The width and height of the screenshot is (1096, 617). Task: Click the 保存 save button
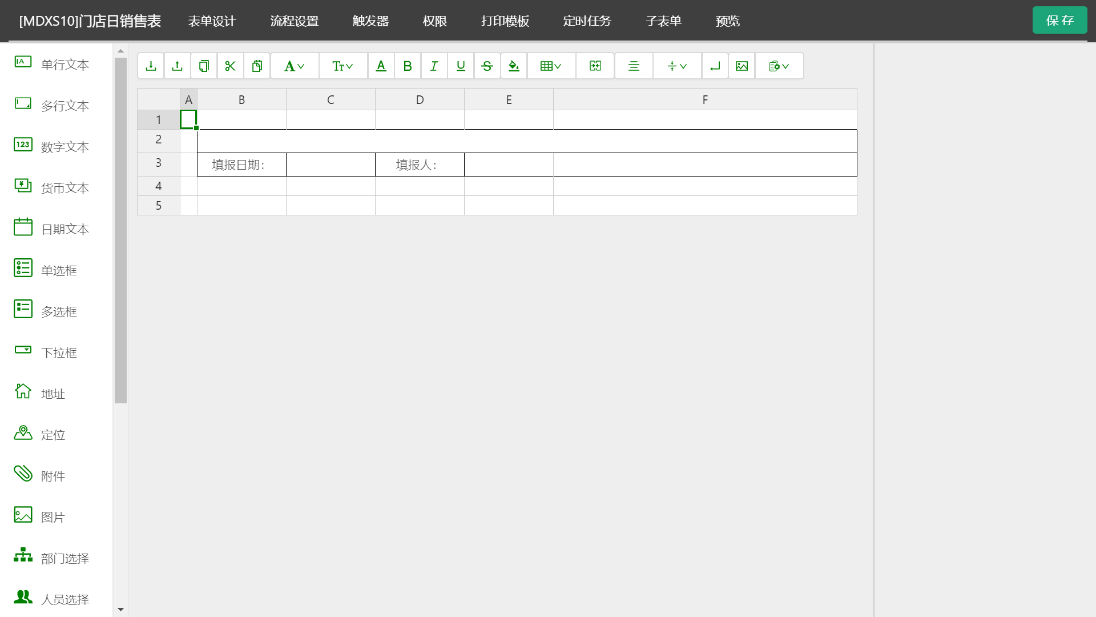click(x=1059, y=21)
